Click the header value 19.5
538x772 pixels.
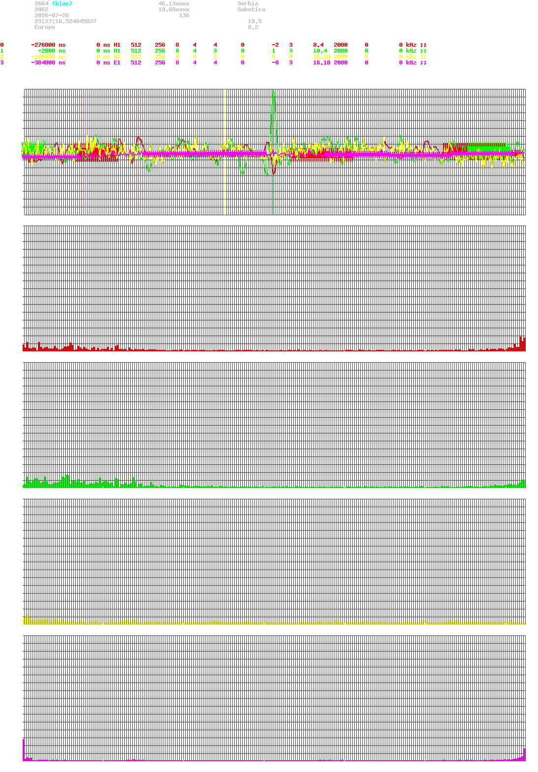click(255, 21)
